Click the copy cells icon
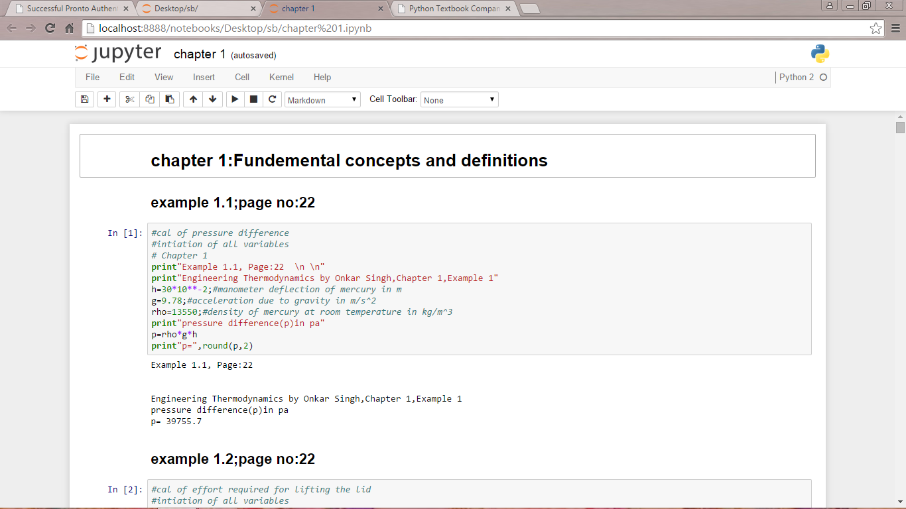Screen dimensions: 906x509 pyautogui.click(x=150, y=99)
